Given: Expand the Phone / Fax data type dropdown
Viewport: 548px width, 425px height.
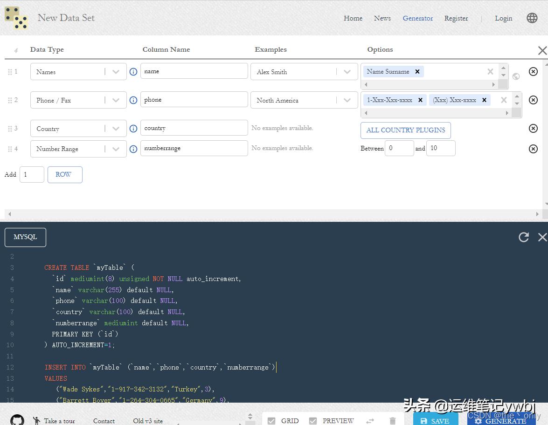Looking at the screenshot, I should pos(116,100).
